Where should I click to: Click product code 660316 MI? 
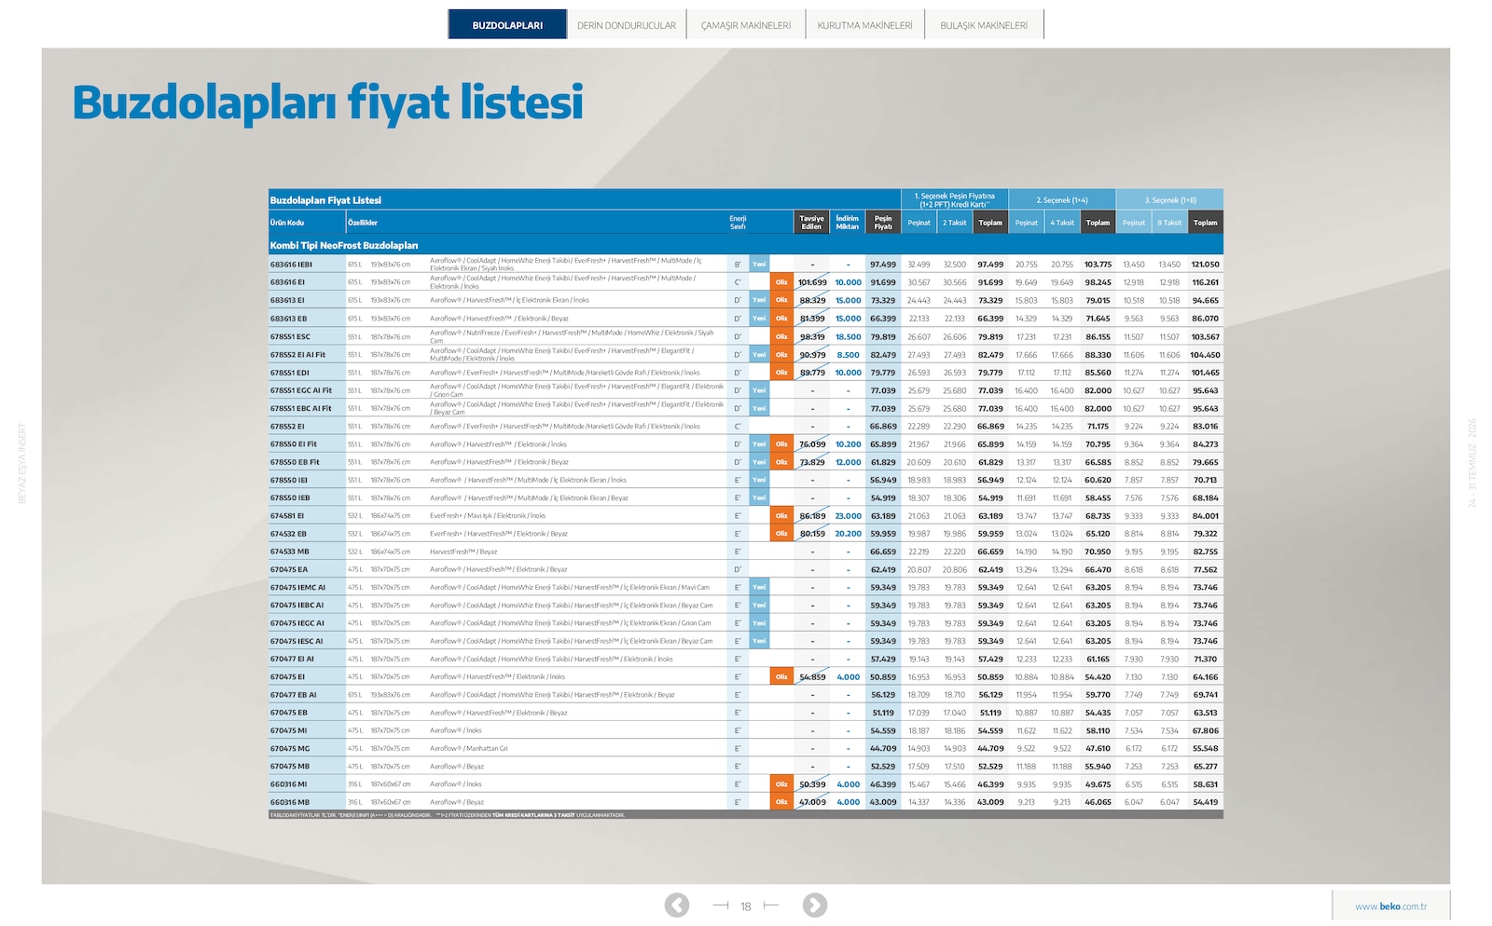(288, 784)
